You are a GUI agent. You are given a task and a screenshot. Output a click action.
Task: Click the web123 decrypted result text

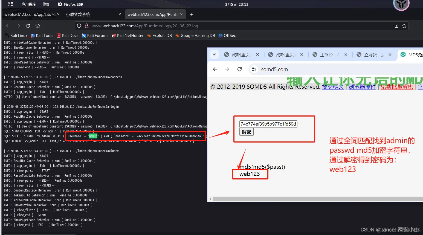click(x=250, y=174)
